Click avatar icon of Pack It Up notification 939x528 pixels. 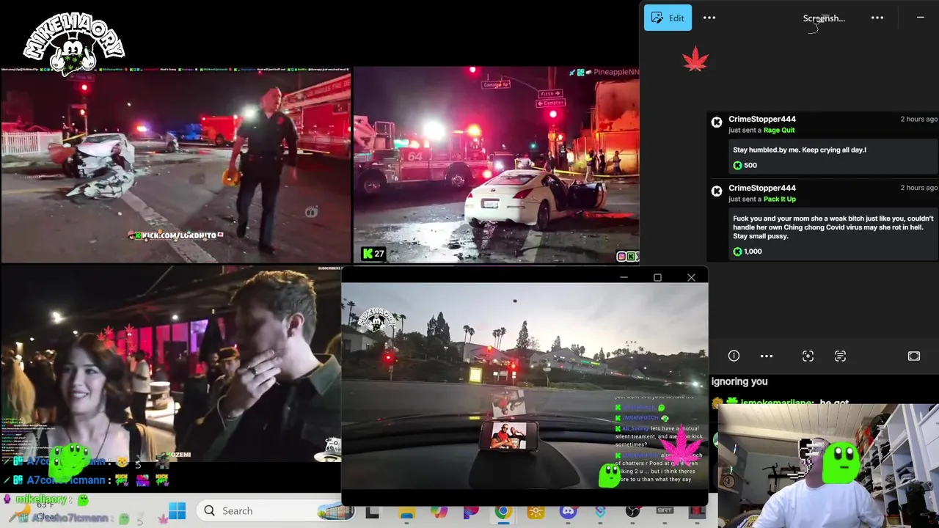point(717,191)
